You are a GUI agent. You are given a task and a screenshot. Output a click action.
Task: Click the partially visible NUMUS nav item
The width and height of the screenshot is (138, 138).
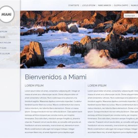click(x=134, y=5)
